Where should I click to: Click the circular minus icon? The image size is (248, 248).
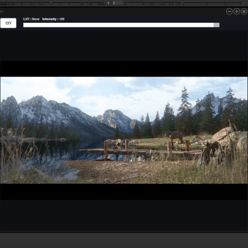click(229, 11)
